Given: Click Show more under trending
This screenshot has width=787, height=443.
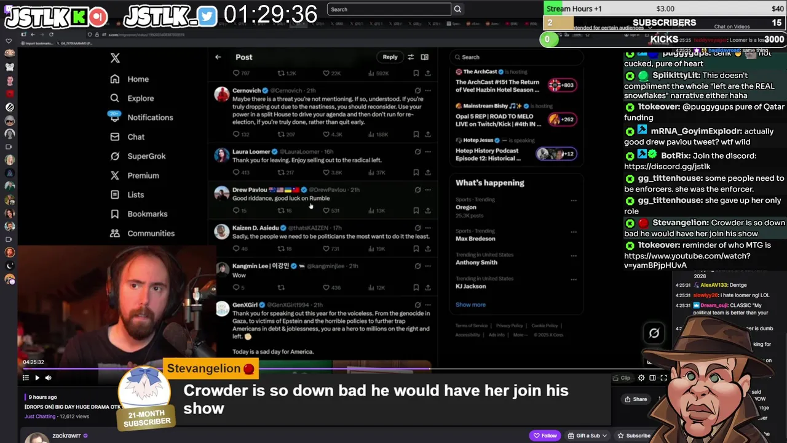Looking at the screenshot, I should pyautogui.click(x=470, y=305).
